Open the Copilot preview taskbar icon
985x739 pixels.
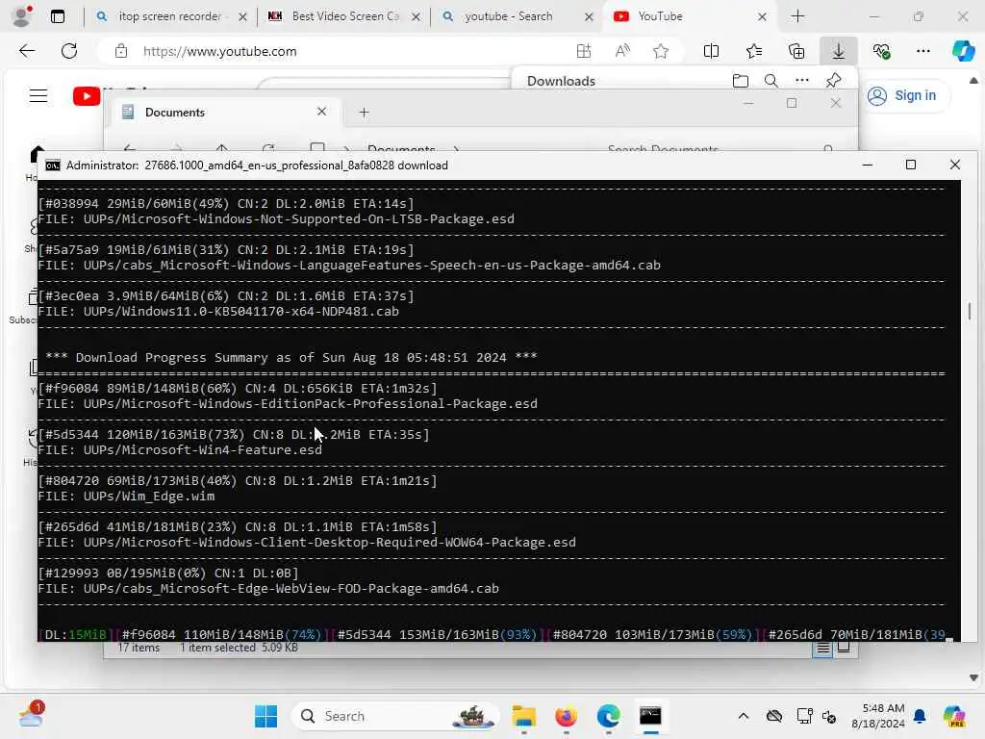click(x=954, y=716)
